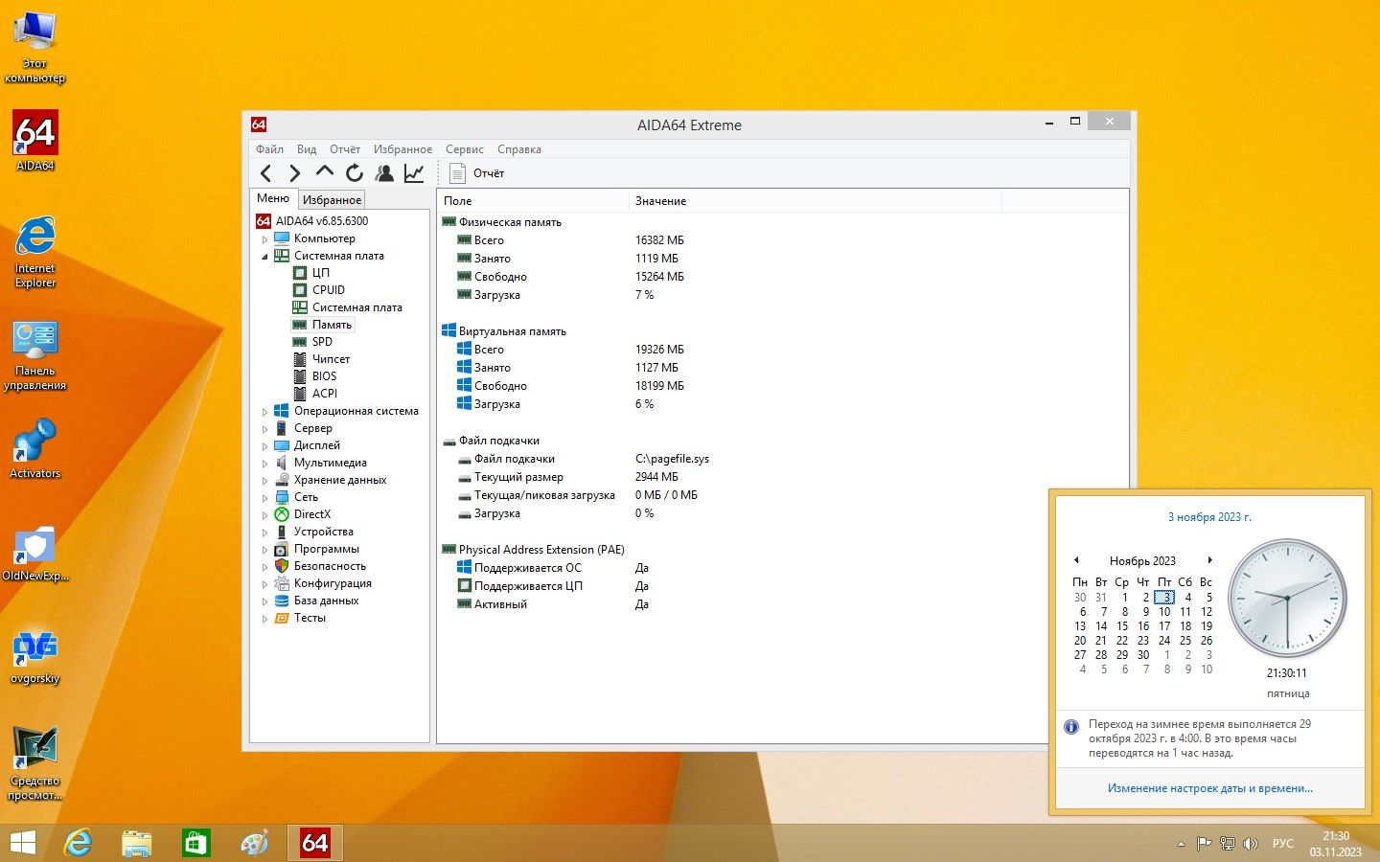Click the C:\pagefile.sys value

click(x=672, y=459)
